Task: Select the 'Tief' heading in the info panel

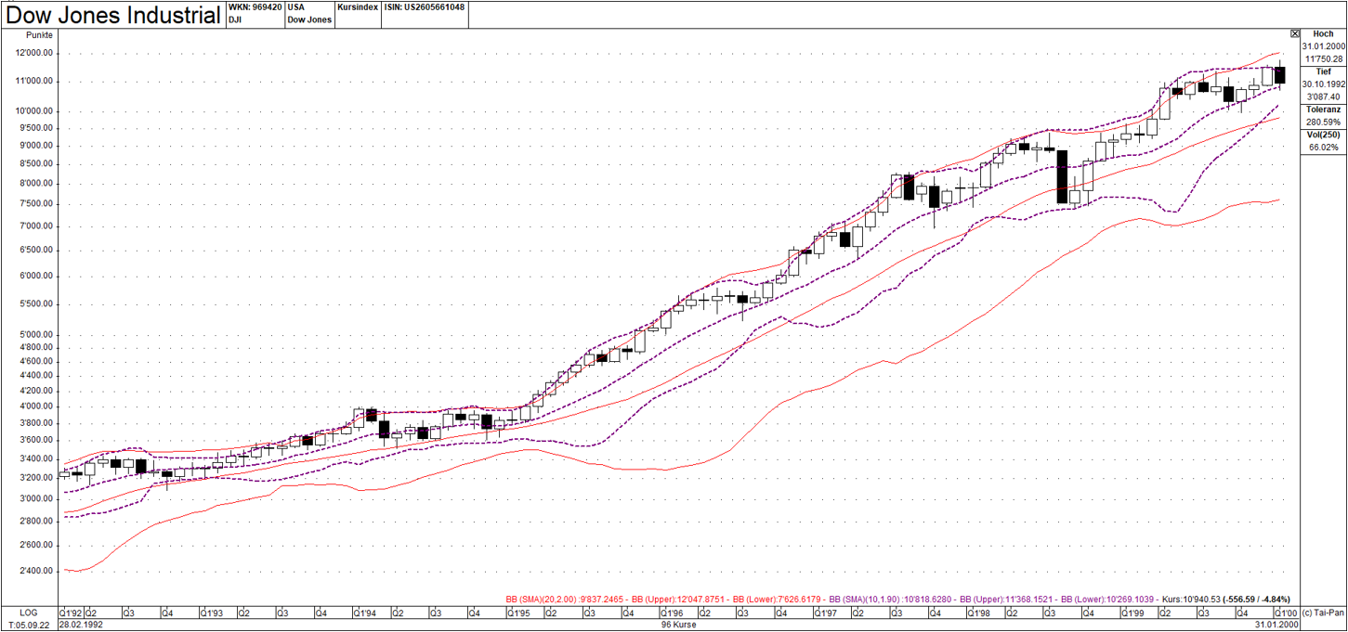Action: [1324, 71]
